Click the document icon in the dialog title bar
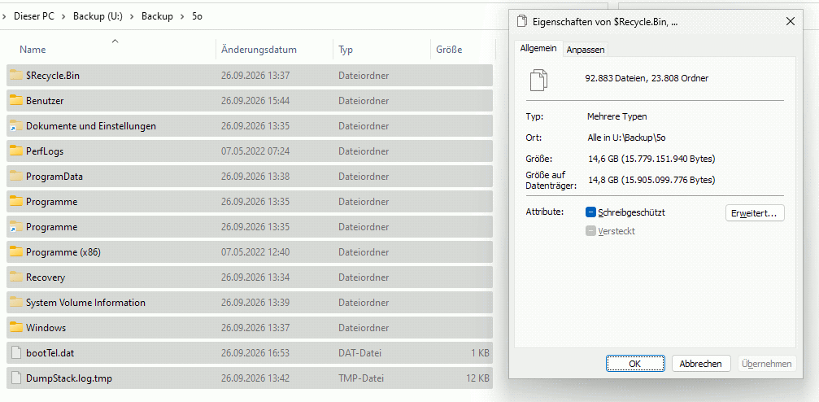 (521, 21)
